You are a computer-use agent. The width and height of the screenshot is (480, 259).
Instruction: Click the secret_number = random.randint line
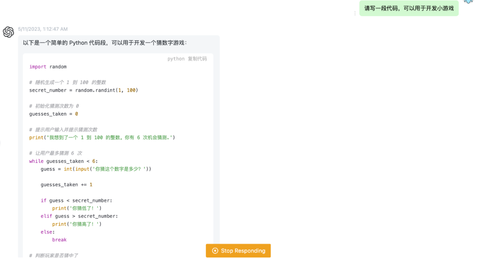(x=84, y=90)
